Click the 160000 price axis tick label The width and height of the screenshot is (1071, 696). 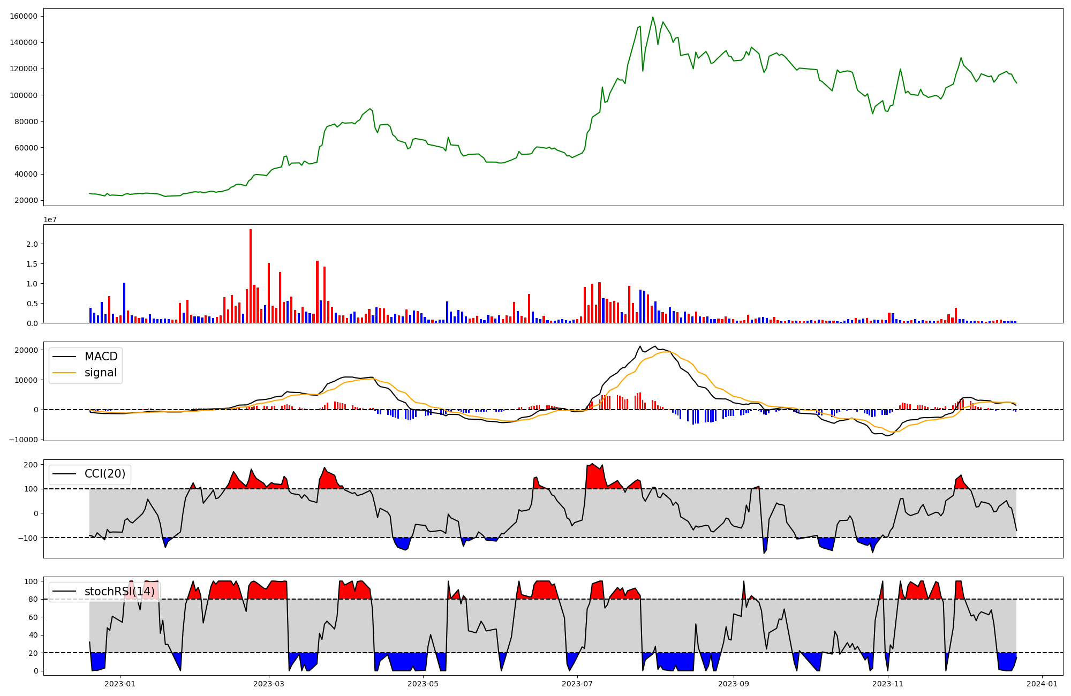[24, 16]
